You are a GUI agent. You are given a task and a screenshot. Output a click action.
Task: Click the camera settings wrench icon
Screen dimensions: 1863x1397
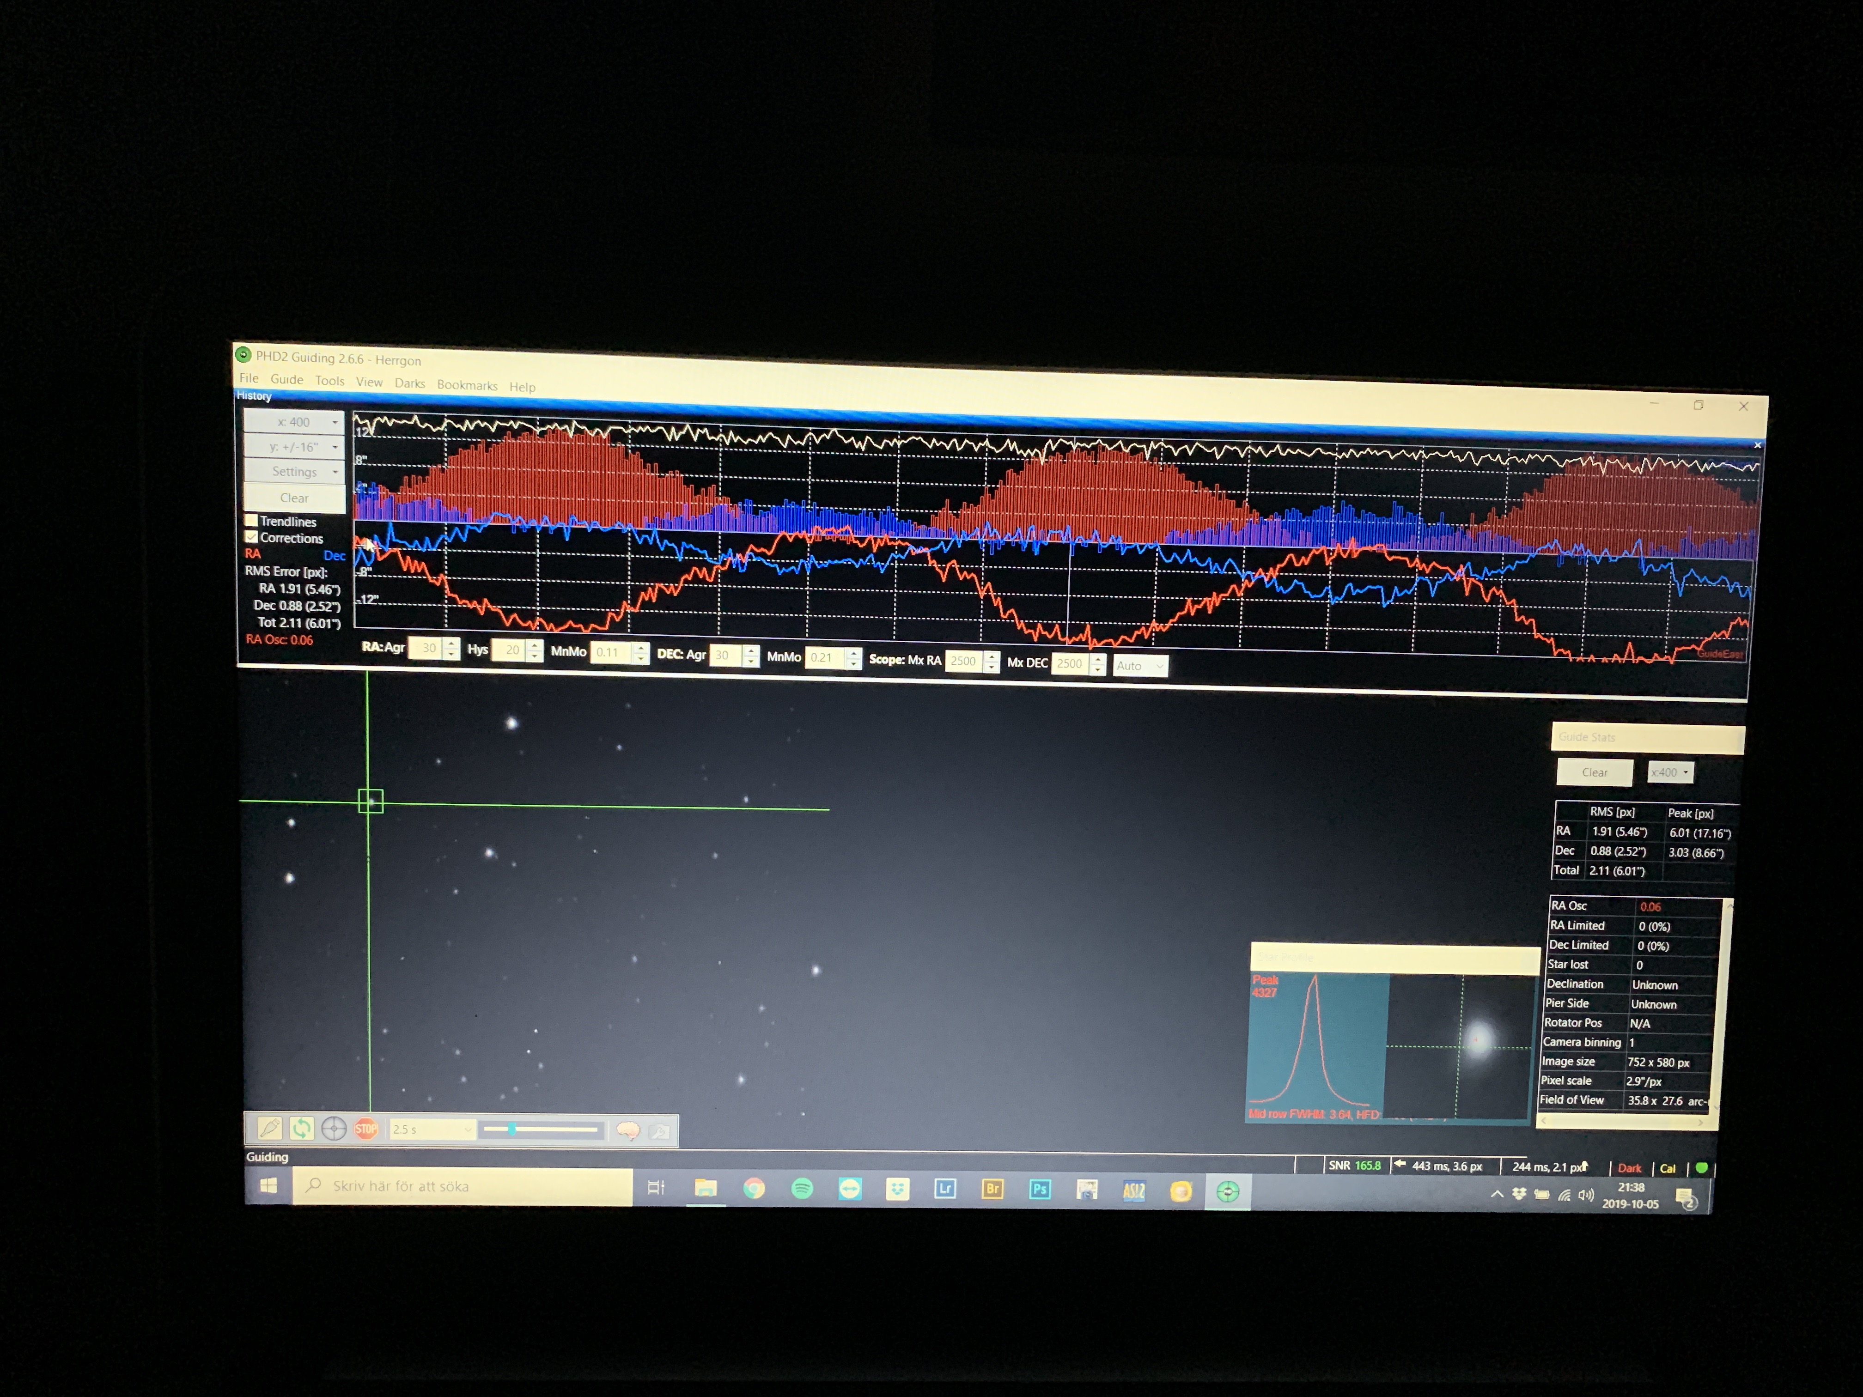click(x=660, y=1131)
